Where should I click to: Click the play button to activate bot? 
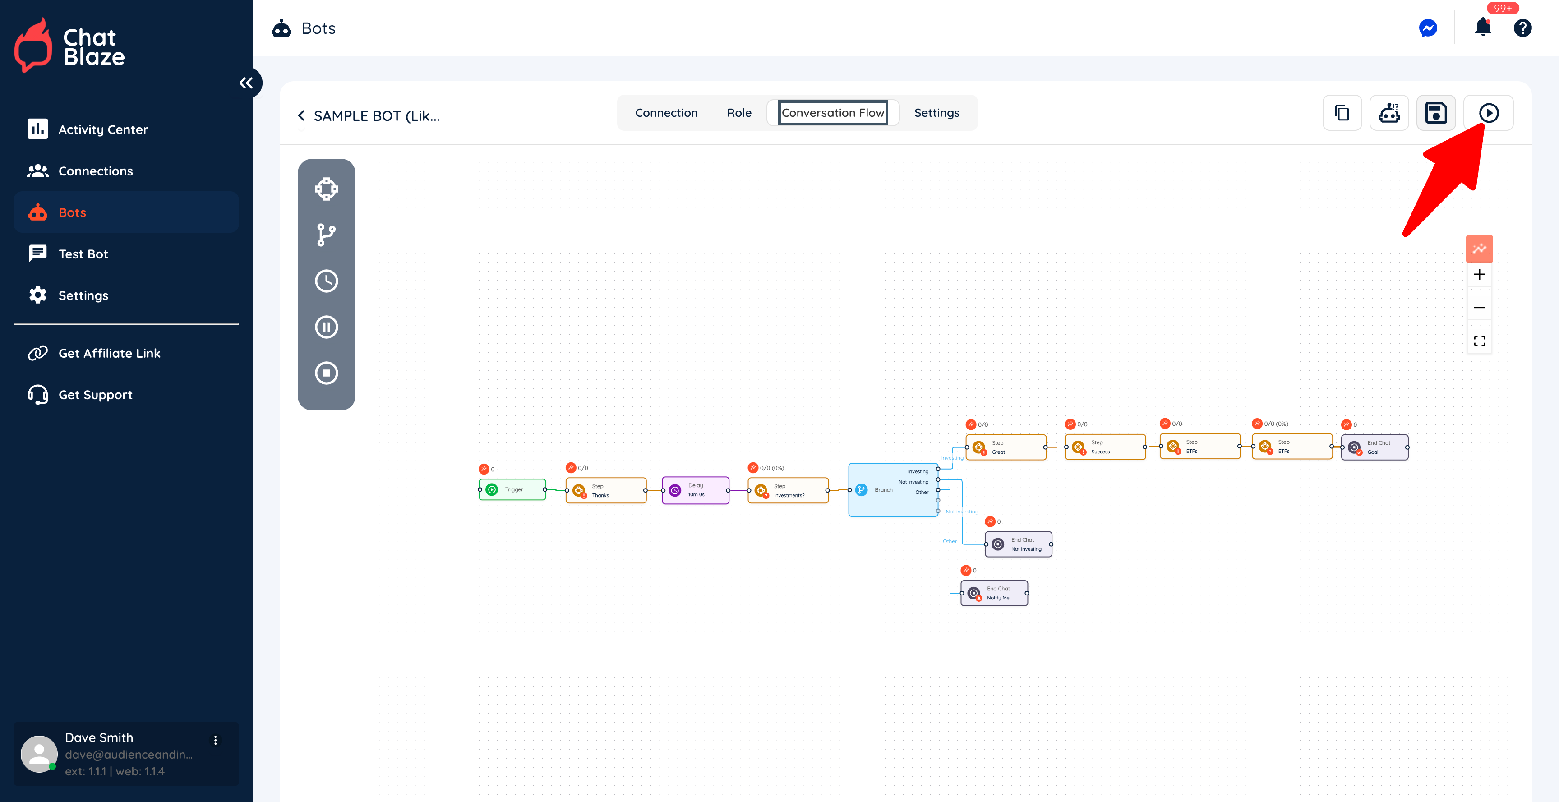coord(1488,113)
